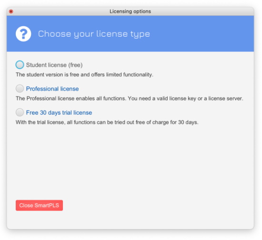Viewport: 262px width, 240px height.
Task: Click the 'SmartPLS' word on the red button
Action: (47, 205)
